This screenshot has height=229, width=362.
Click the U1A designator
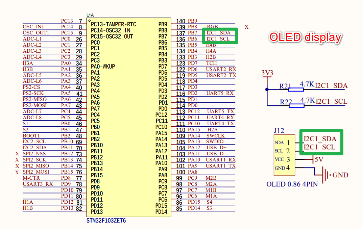(x=90, y=15)
